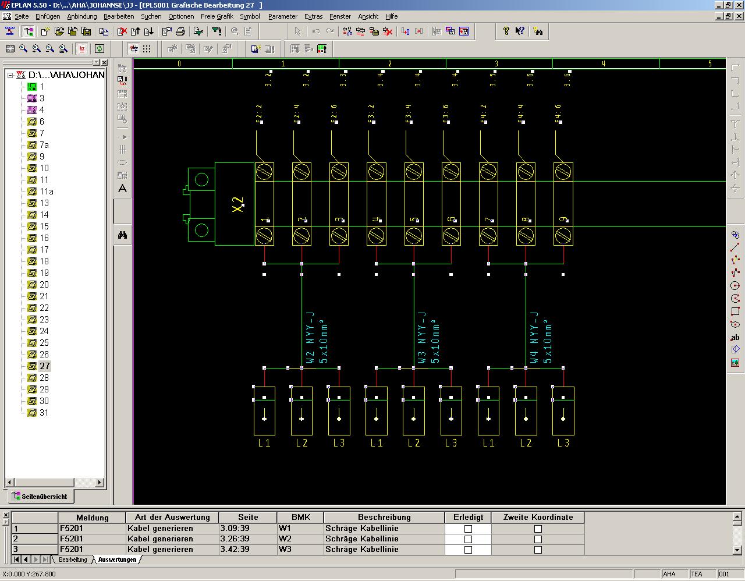The height and width of the screenshot is (581, 745).
Task: Open the Einfügen menu
Action: 48,16
